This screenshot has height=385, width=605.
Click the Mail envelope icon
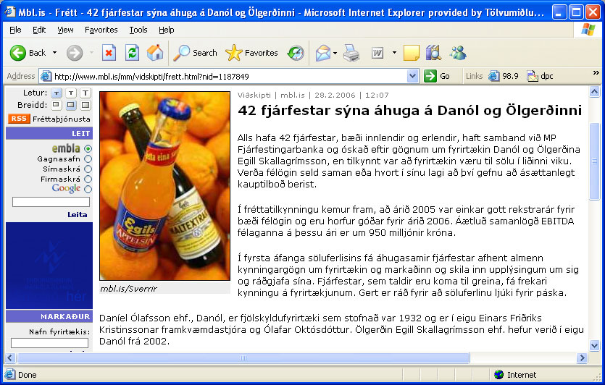[323, 53]
